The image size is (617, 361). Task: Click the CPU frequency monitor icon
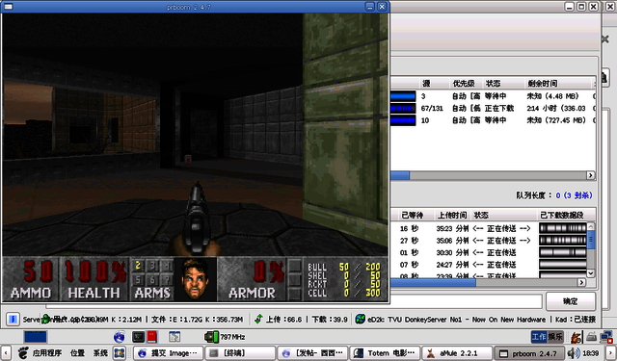tap(211, 337)
